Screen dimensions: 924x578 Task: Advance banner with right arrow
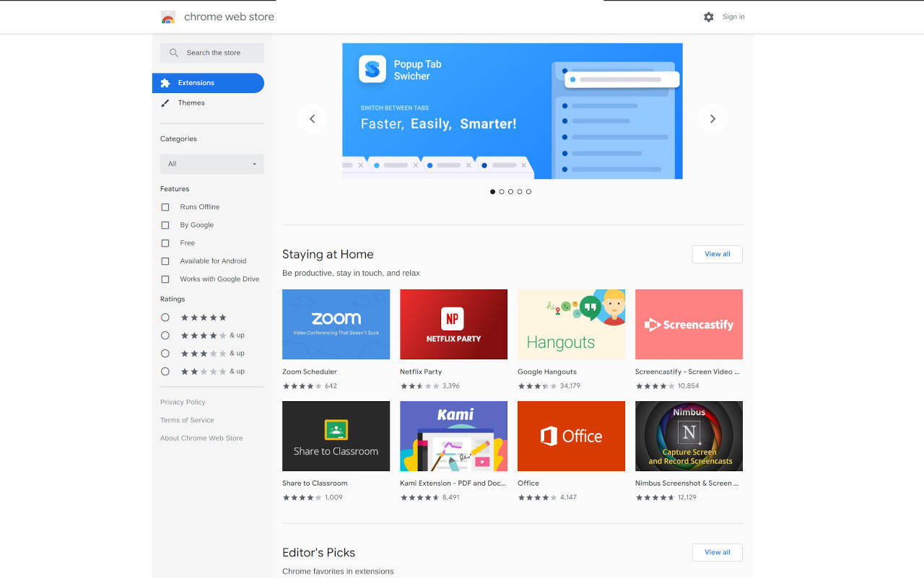coord(712,119)
